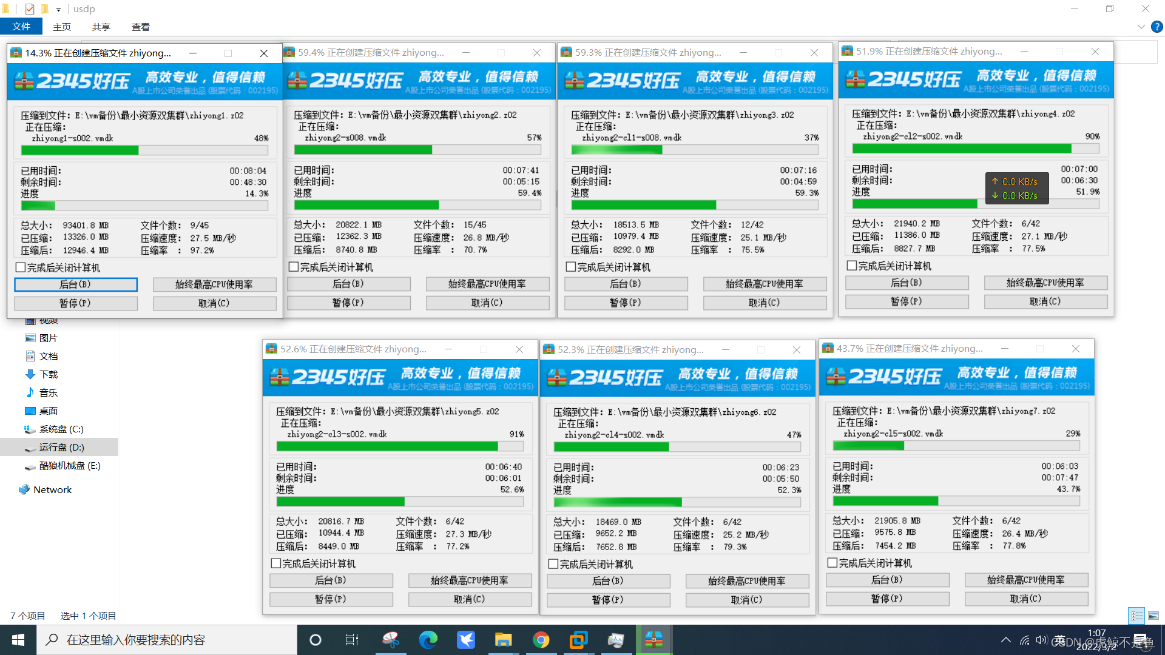
Task: Switch to large icons view in status bar
Action: click(x=1153, y=616)
